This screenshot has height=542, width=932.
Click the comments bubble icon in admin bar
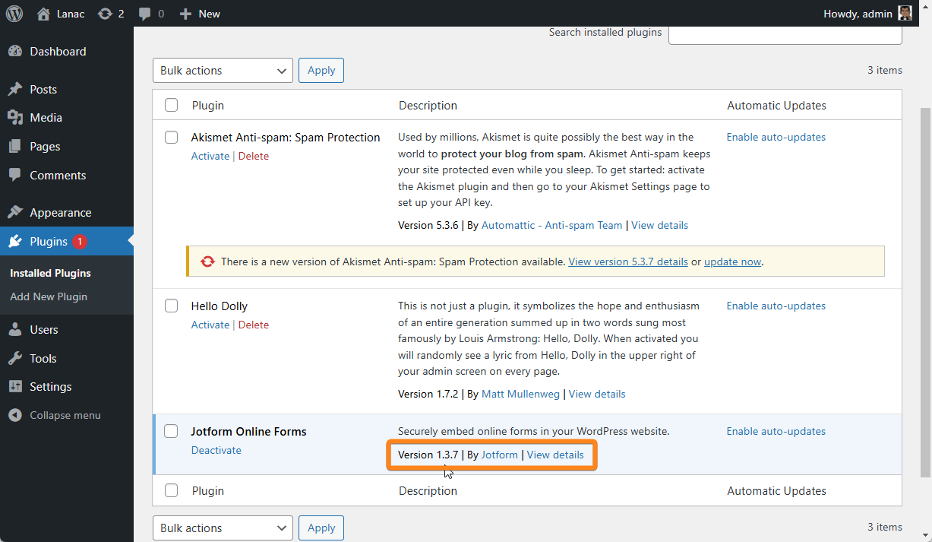click(145, 14)
